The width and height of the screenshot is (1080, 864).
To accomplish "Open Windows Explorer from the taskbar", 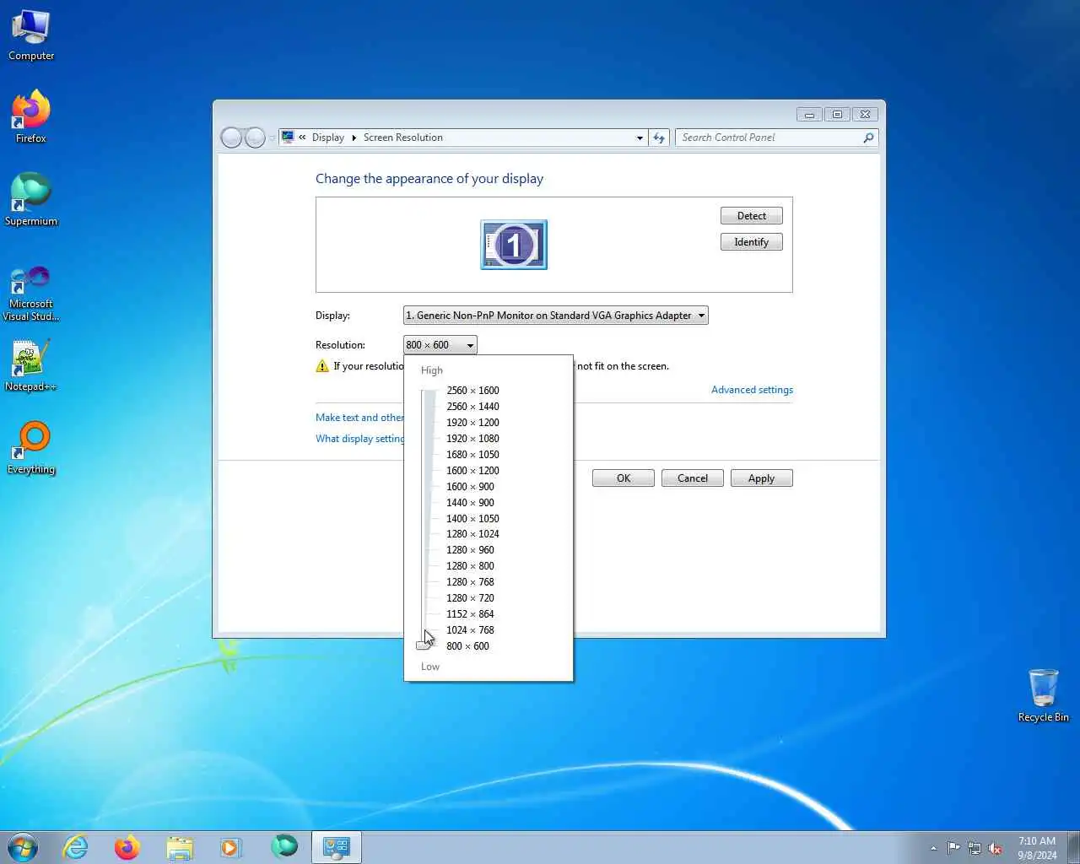I will [180, 847].
